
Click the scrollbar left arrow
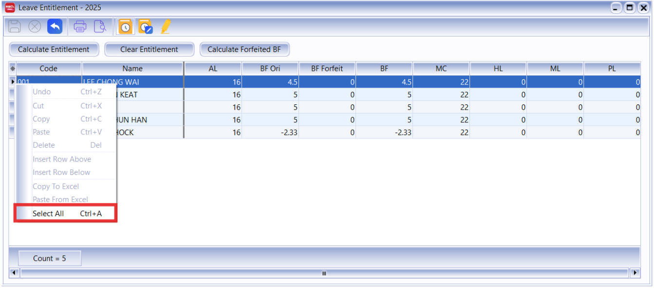(x=14, y=273)
